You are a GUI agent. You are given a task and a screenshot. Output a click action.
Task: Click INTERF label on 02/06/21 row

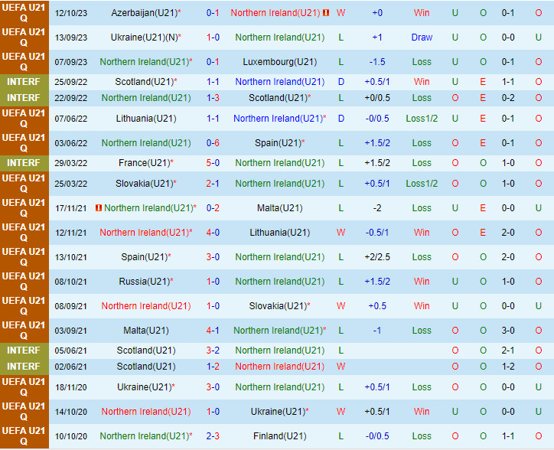(x=24, y=367)
